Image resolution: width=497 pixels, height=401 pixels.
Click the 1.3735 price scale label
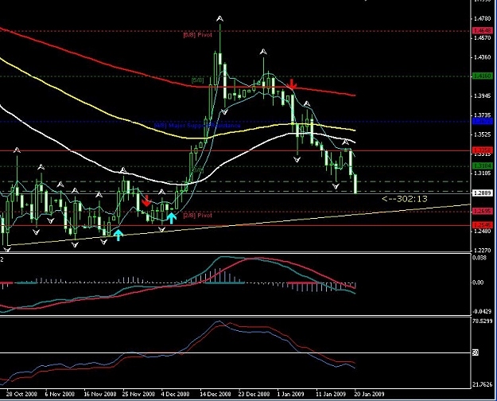click(483, 115)
